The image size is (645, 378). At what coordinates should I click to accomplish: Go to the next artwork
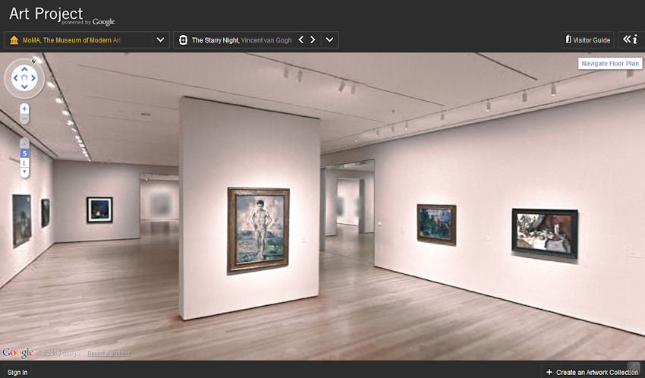point(313,40)
